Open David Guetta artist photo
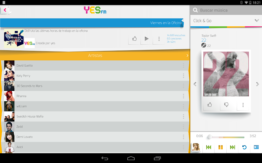Viewport: 262px width, 163px height. click(9, 66)
